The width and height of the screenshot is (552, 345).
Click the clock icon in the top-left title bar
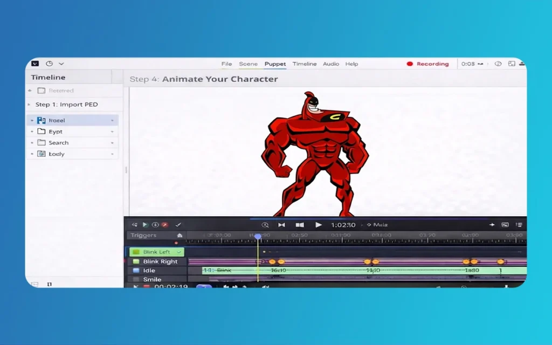coord(49,64)
